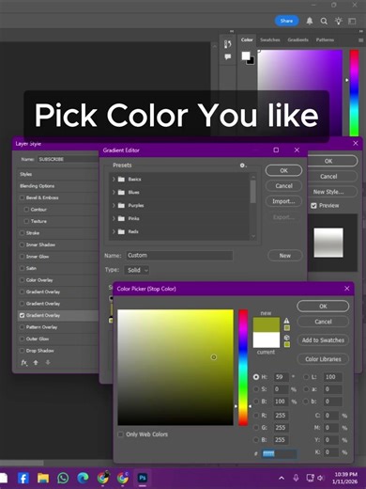Viewport: 366px width, 489px height.
Task: Expand the Purples presets folder
Action: pyautogui.click(x=114, y=206)
